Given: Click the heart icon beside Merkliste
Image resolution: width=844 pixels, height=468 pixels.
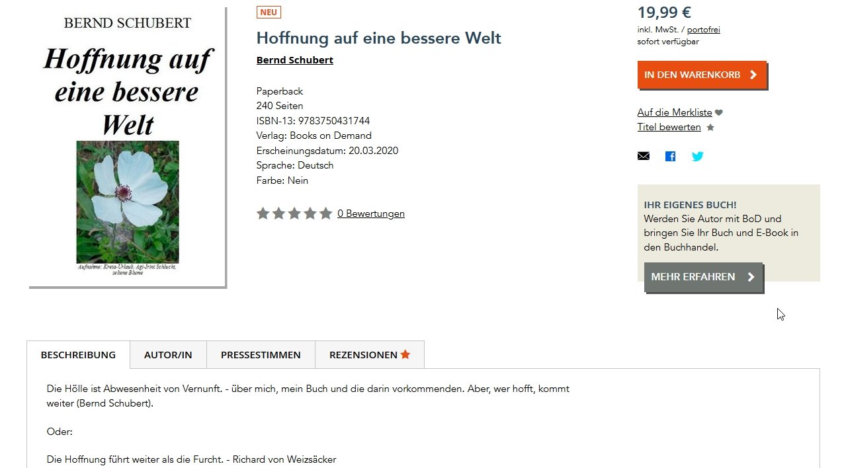Looking at the screenshot, I should pos(719,113).
